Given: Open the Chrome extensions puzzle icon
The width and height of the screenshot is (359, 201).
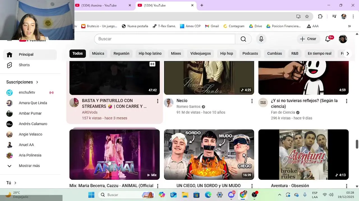Looking at the screenshot, I should (x=320, y=16).
